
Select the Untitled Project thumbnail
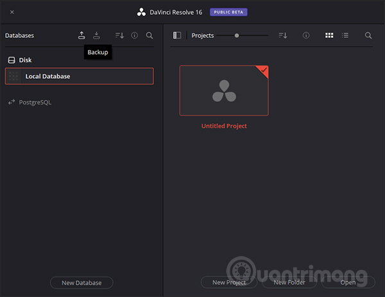(x=224, y=90)
